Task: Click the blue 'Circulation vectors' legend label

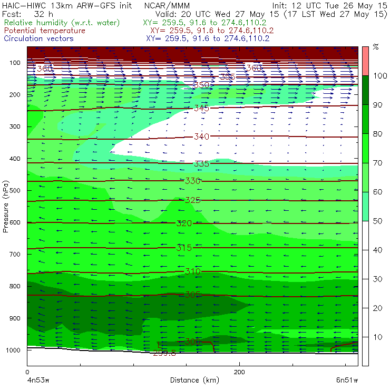Action: (x=38, y=38)
